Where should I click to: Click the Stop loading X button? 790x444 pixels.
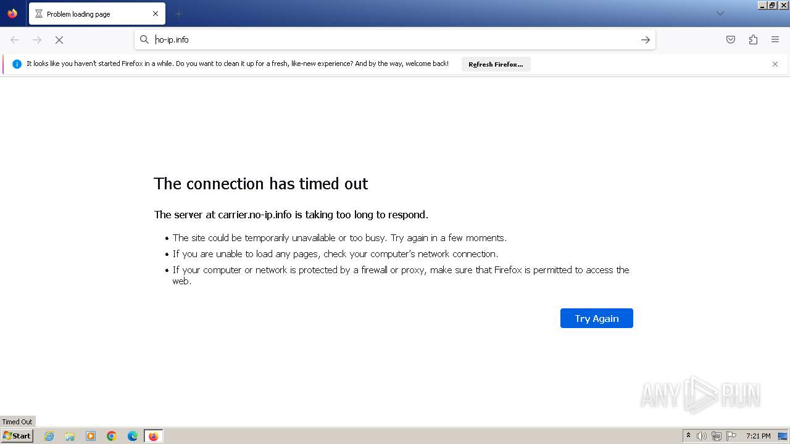[x=59, y=39]
